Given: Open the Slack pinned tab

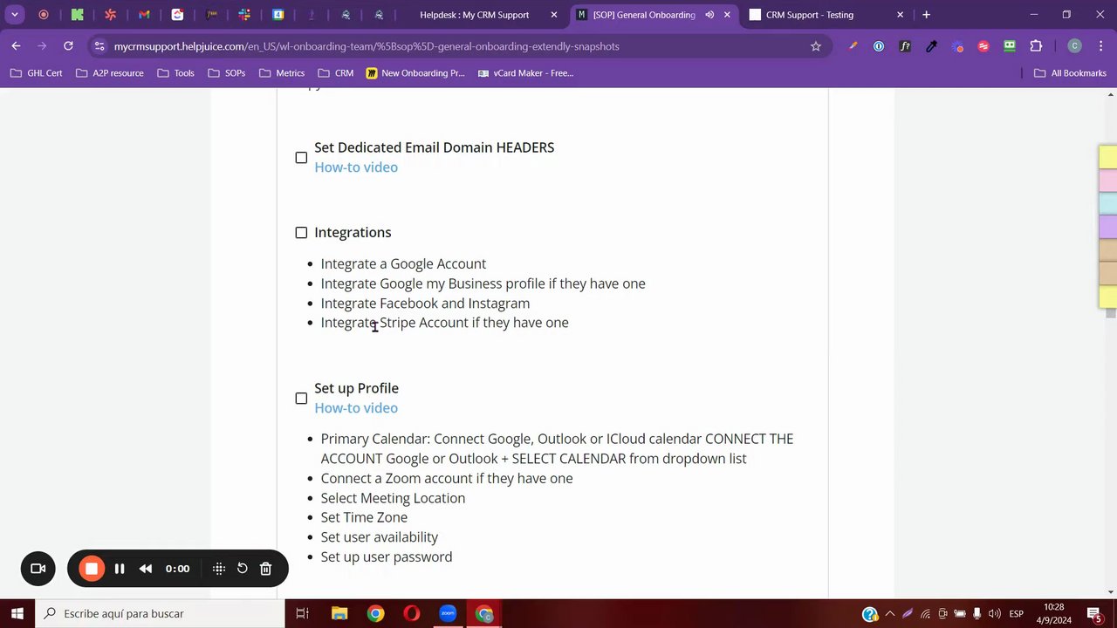Looking at the screenshot, I should pos(244,15).
